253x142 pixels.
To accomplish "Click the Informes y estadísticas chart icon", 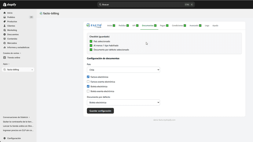I will [5, 47].
